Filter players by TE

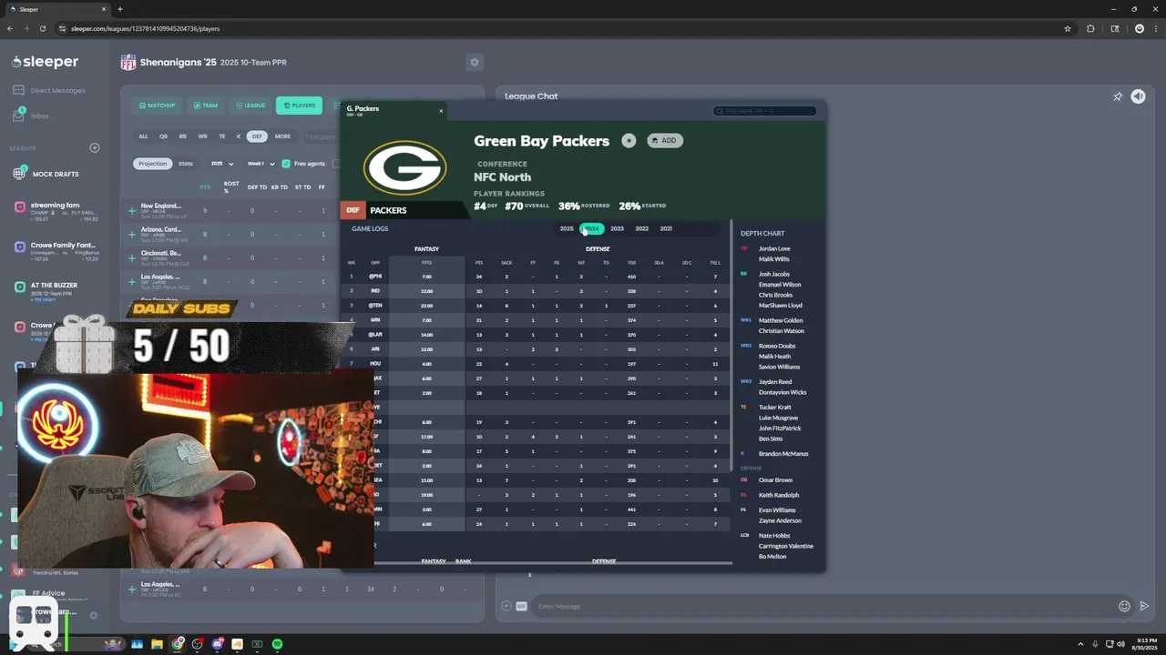click(221, 136)
